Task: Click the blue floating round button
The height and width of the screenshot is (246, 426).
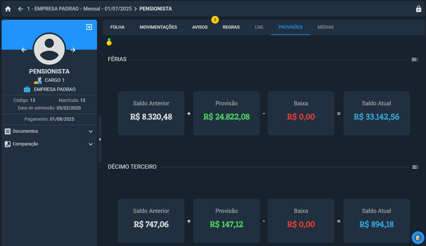Action: point(418,237)
